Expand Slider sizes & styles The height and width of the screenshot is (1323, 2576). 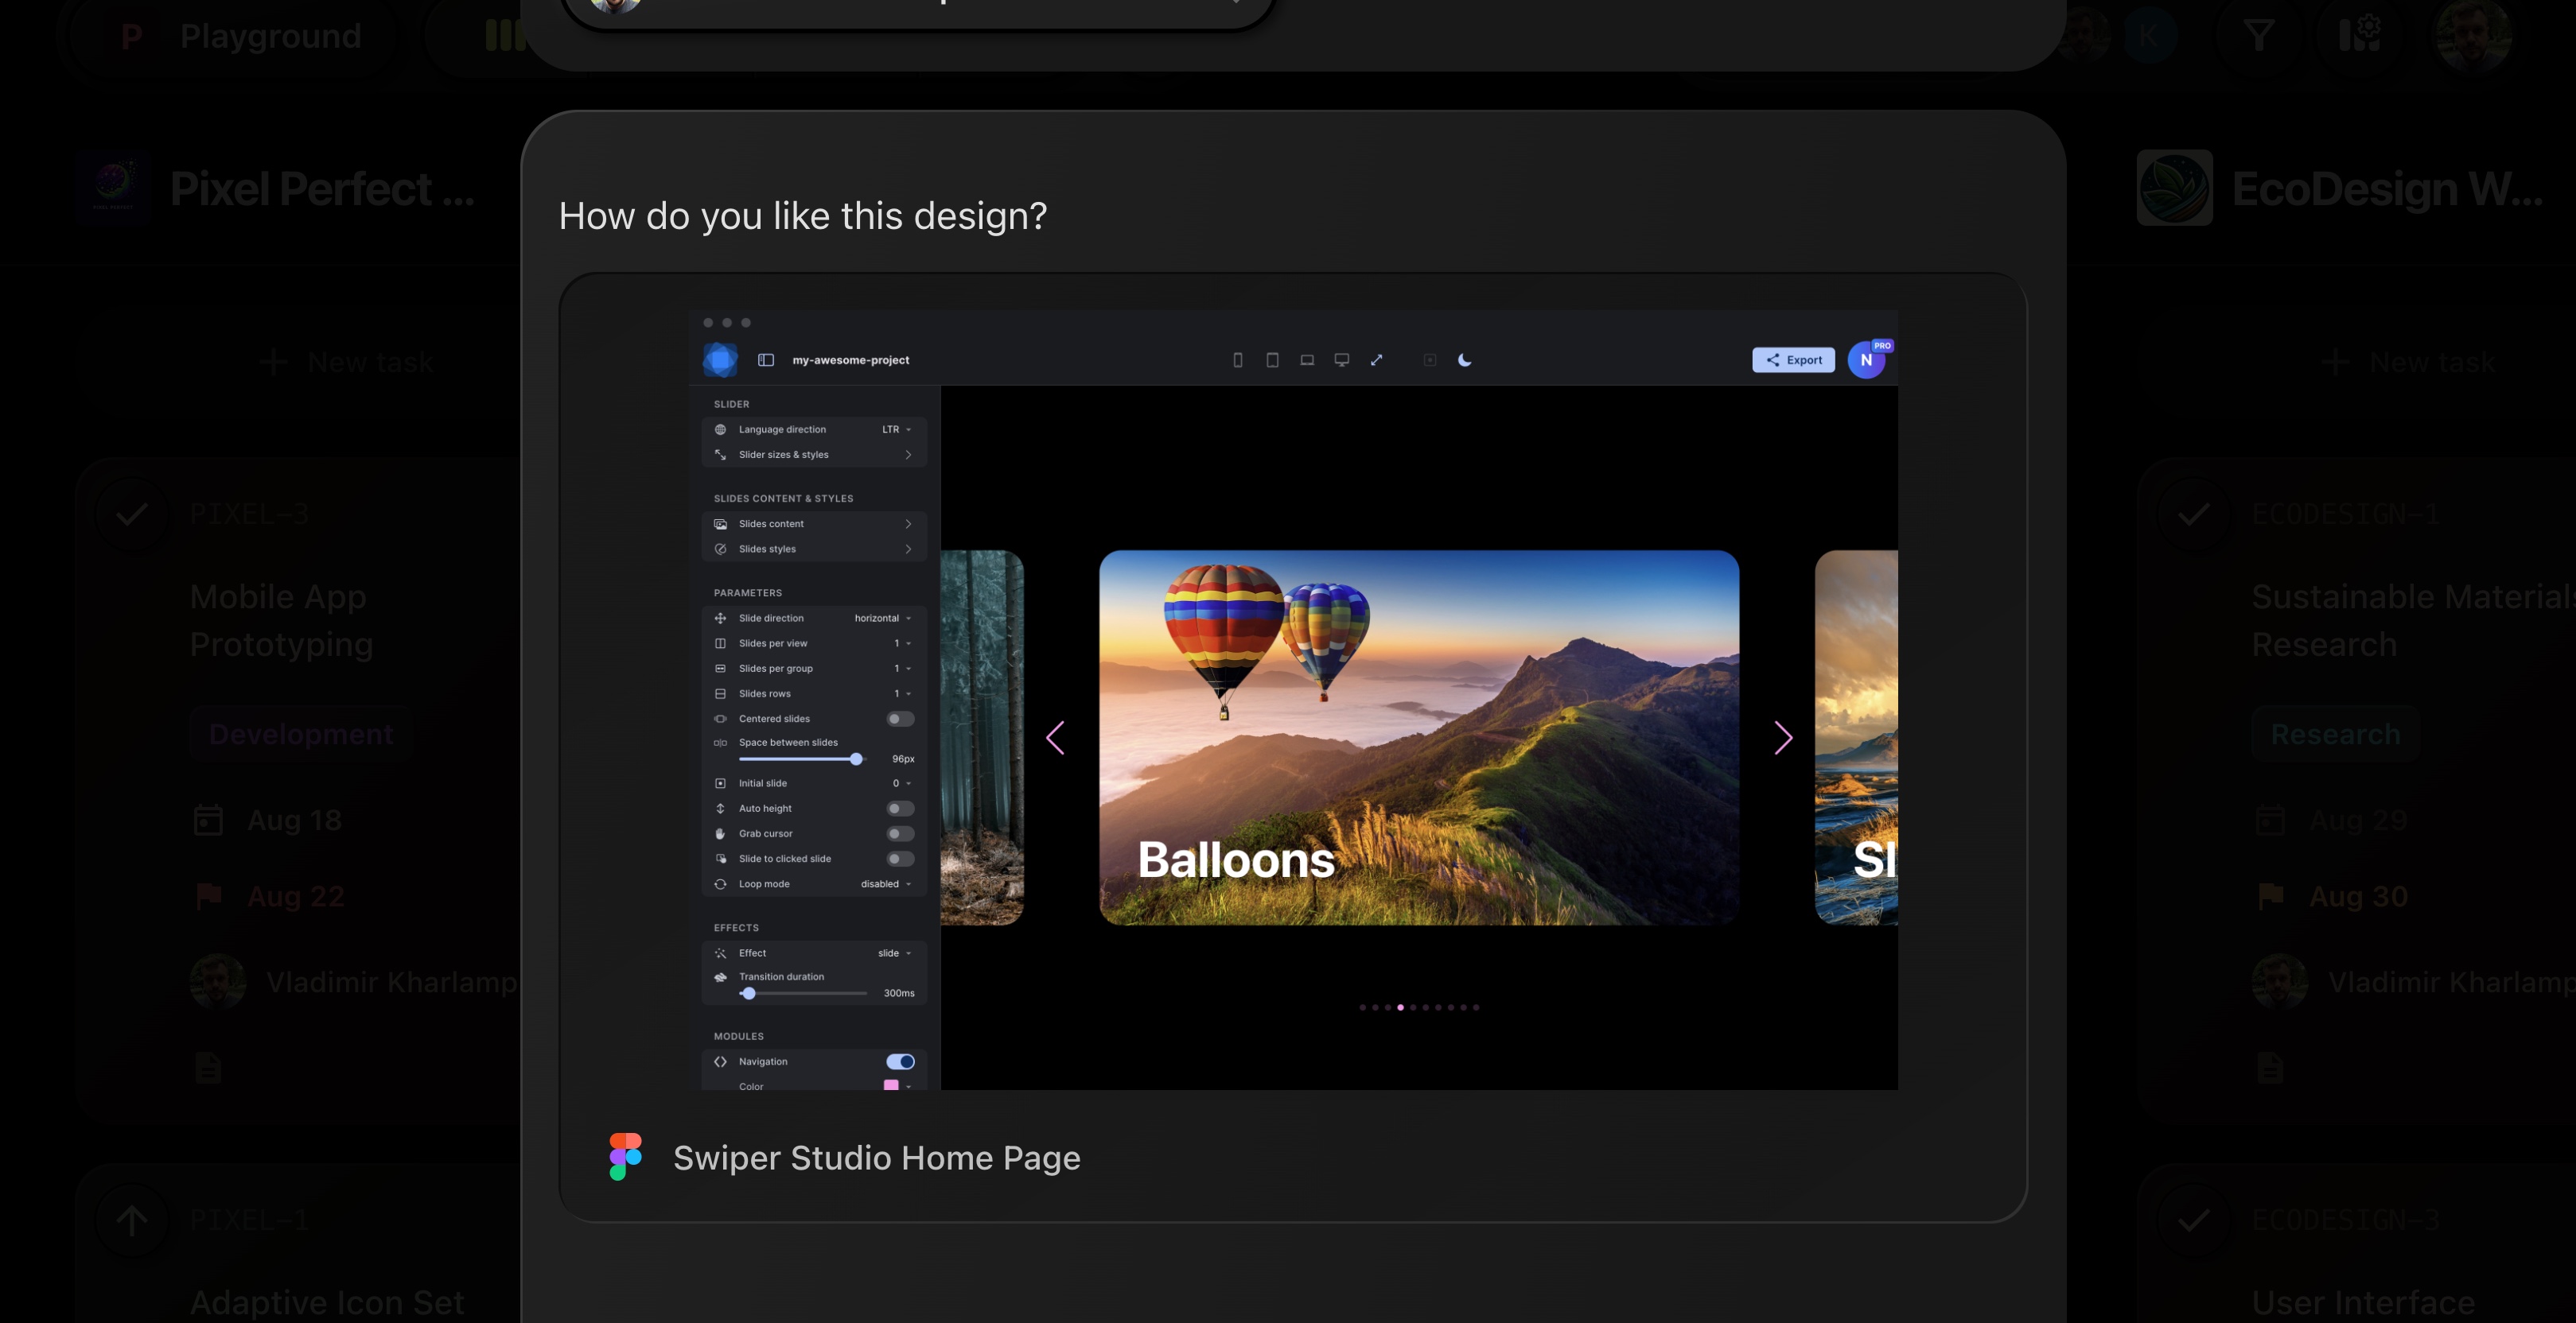tap(814, 454)
